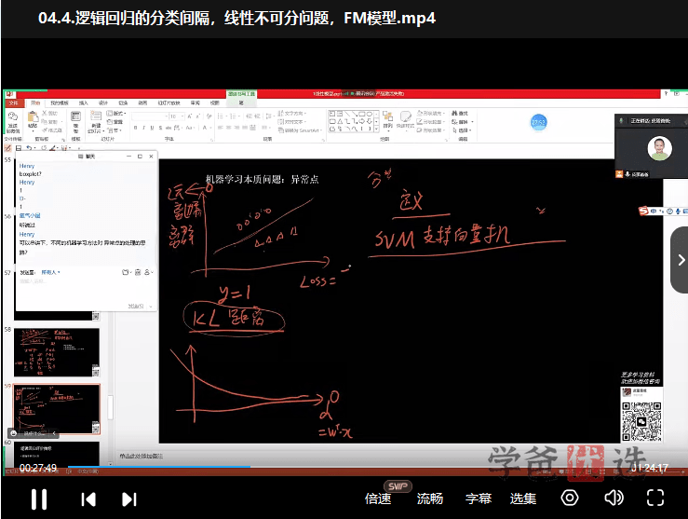This screenshot has width=688, height=519.
Task: Click the 我的模板 ribbon tab
Action: click(x=60, y=102)
